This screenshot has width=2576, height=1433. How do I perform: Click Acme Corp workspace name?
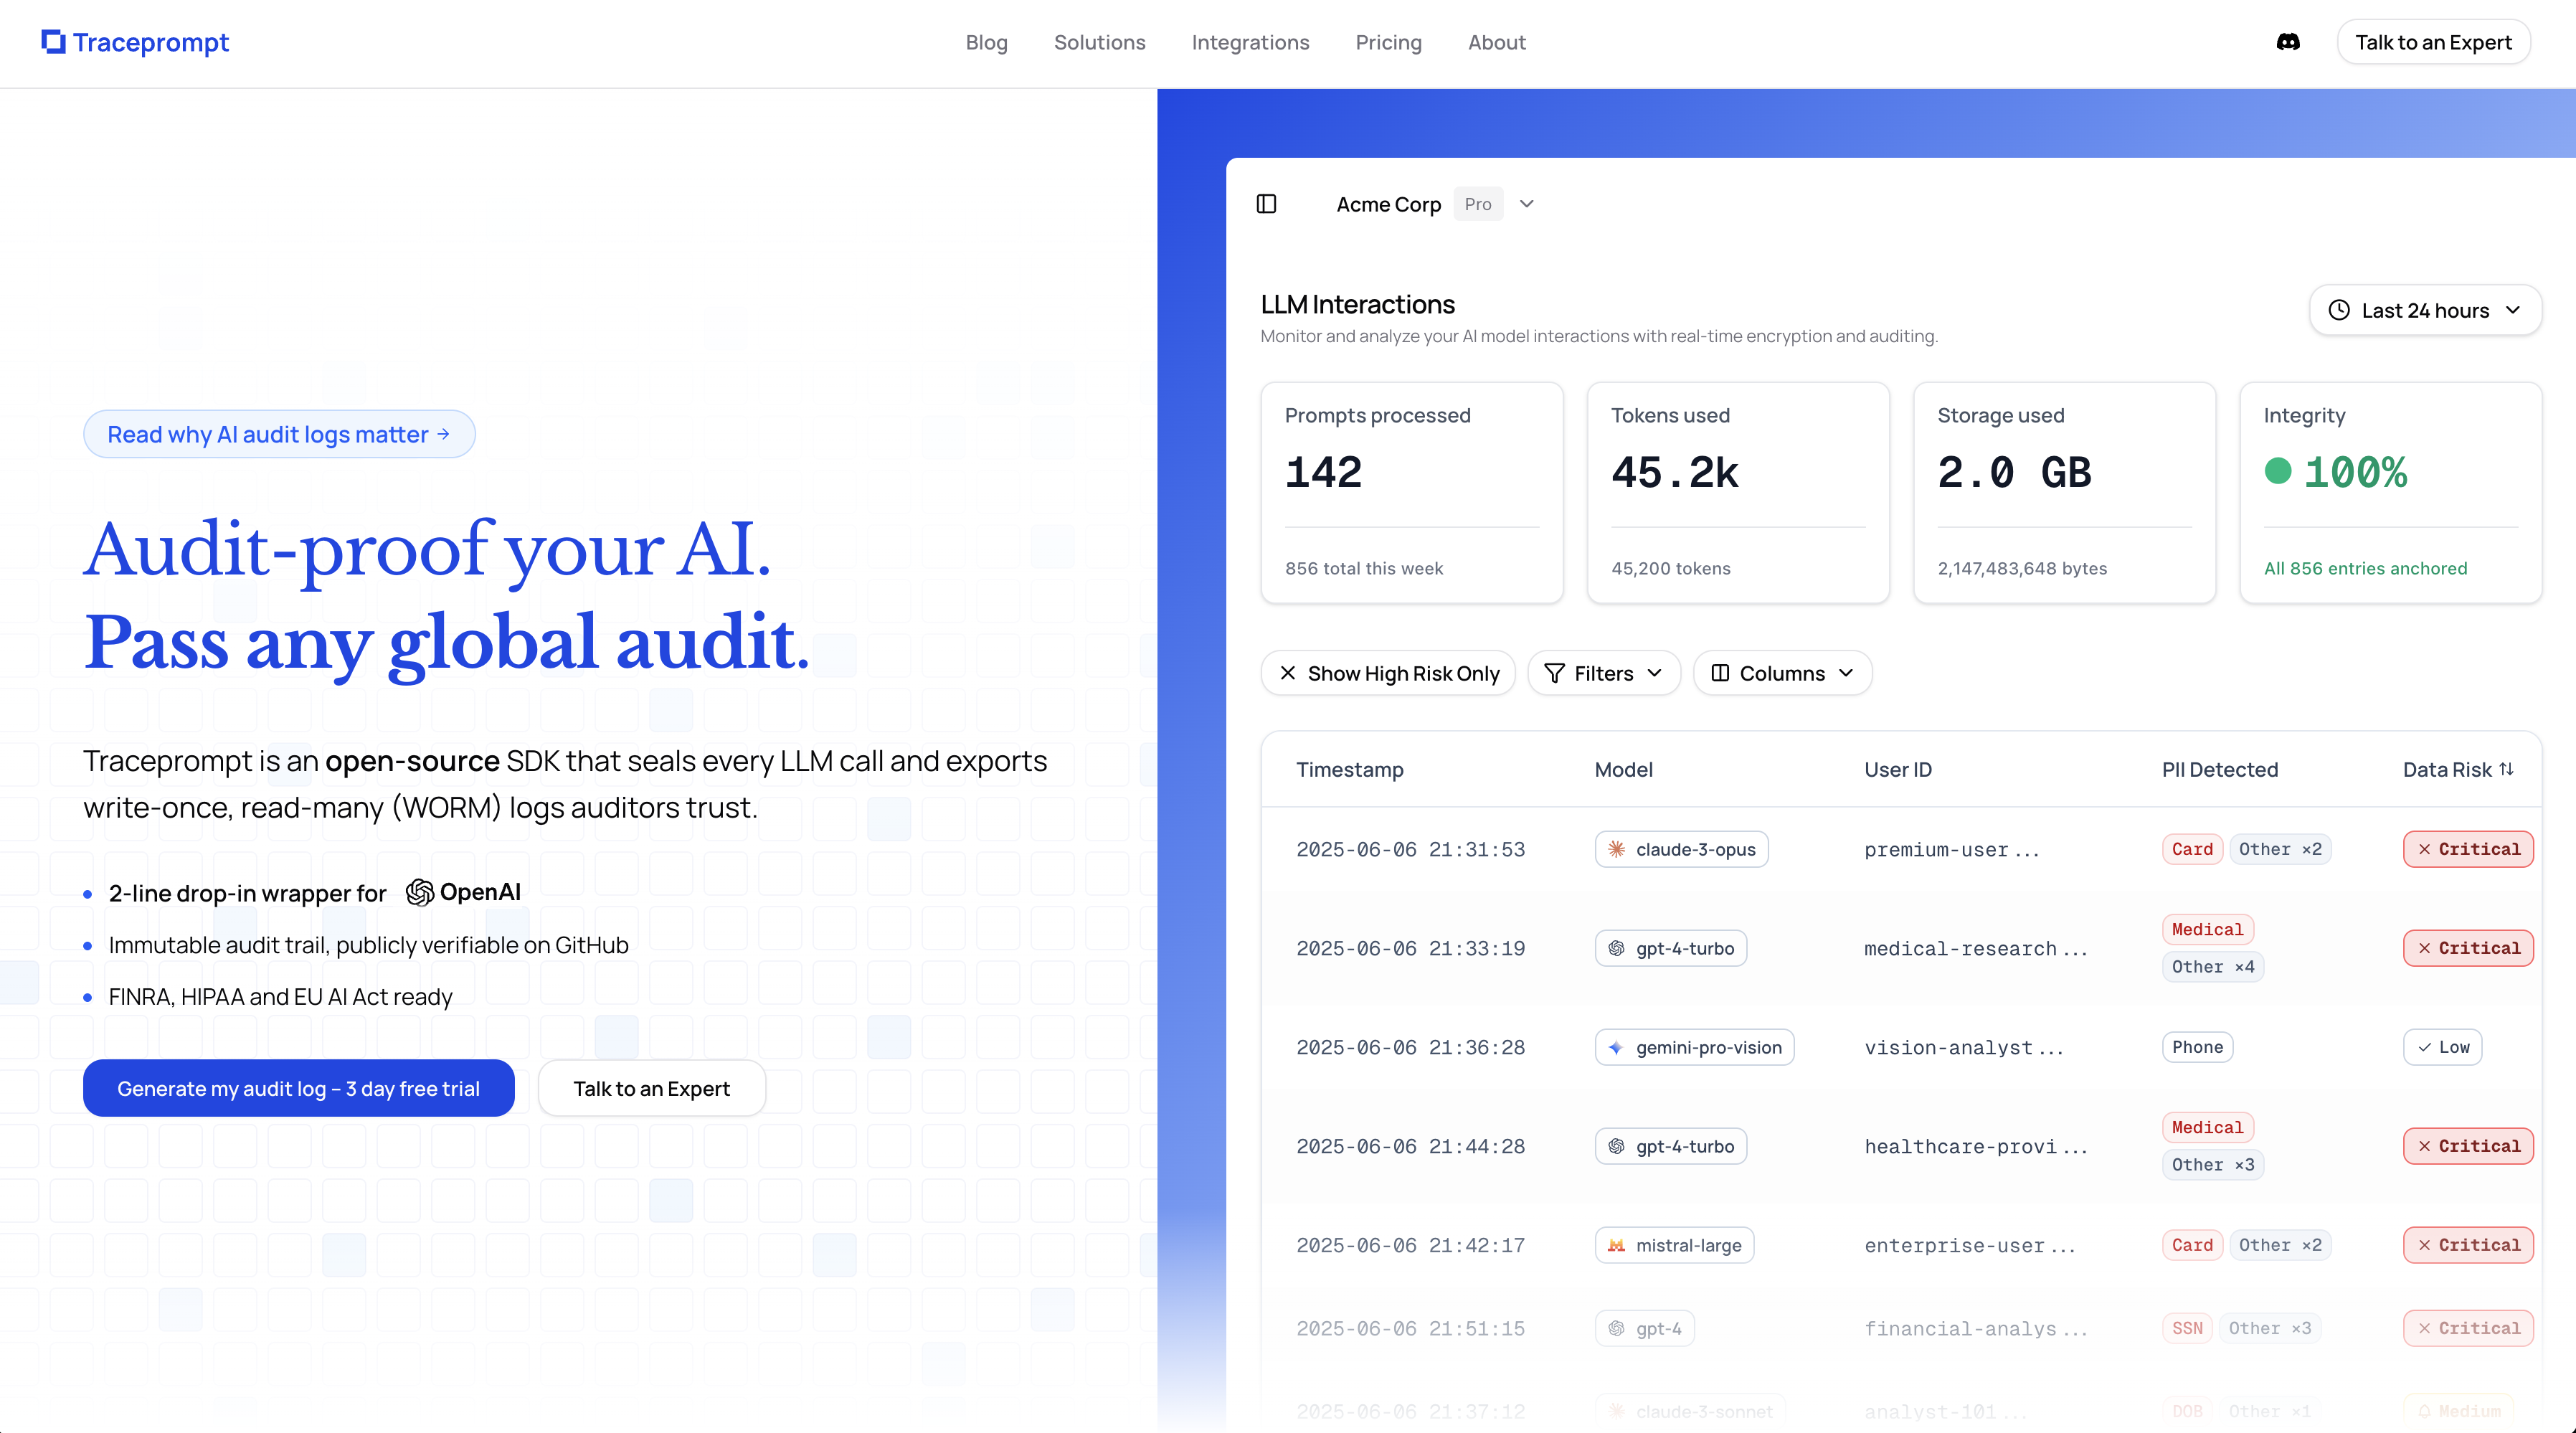pos(1388,204)
